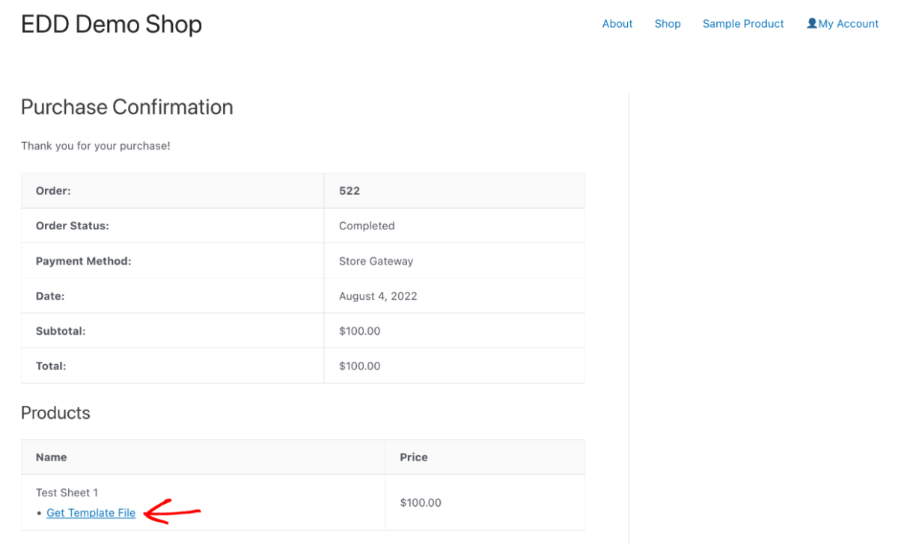This screenshot has height=545, width=898.
Task: Click the EDD Demo Shop site title
Action: 112,24
